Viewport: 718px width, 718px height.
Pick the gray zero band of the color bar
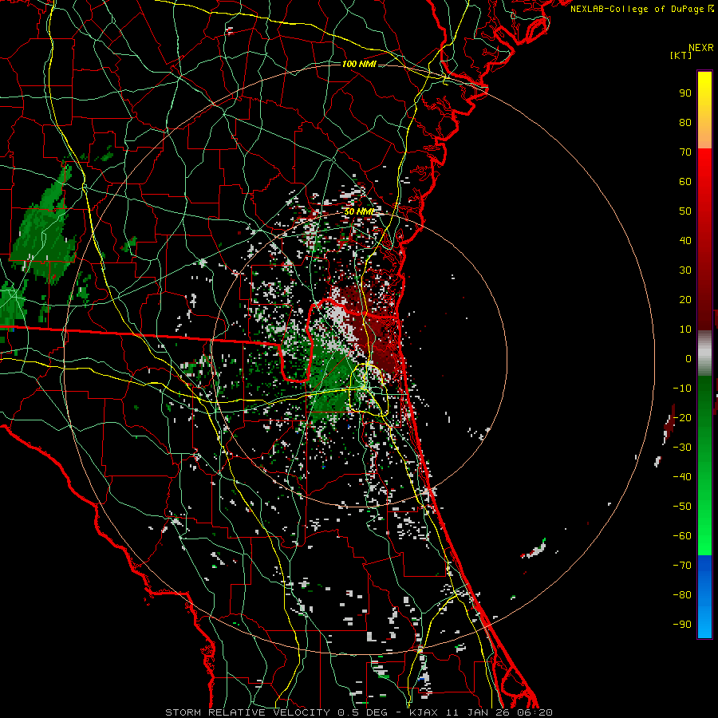click(x=704, y=353)
